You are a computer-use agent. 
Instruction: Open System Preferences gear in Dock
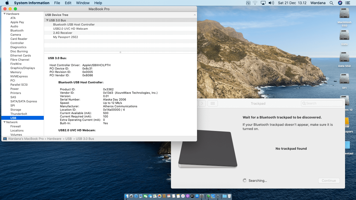point(202,196)
